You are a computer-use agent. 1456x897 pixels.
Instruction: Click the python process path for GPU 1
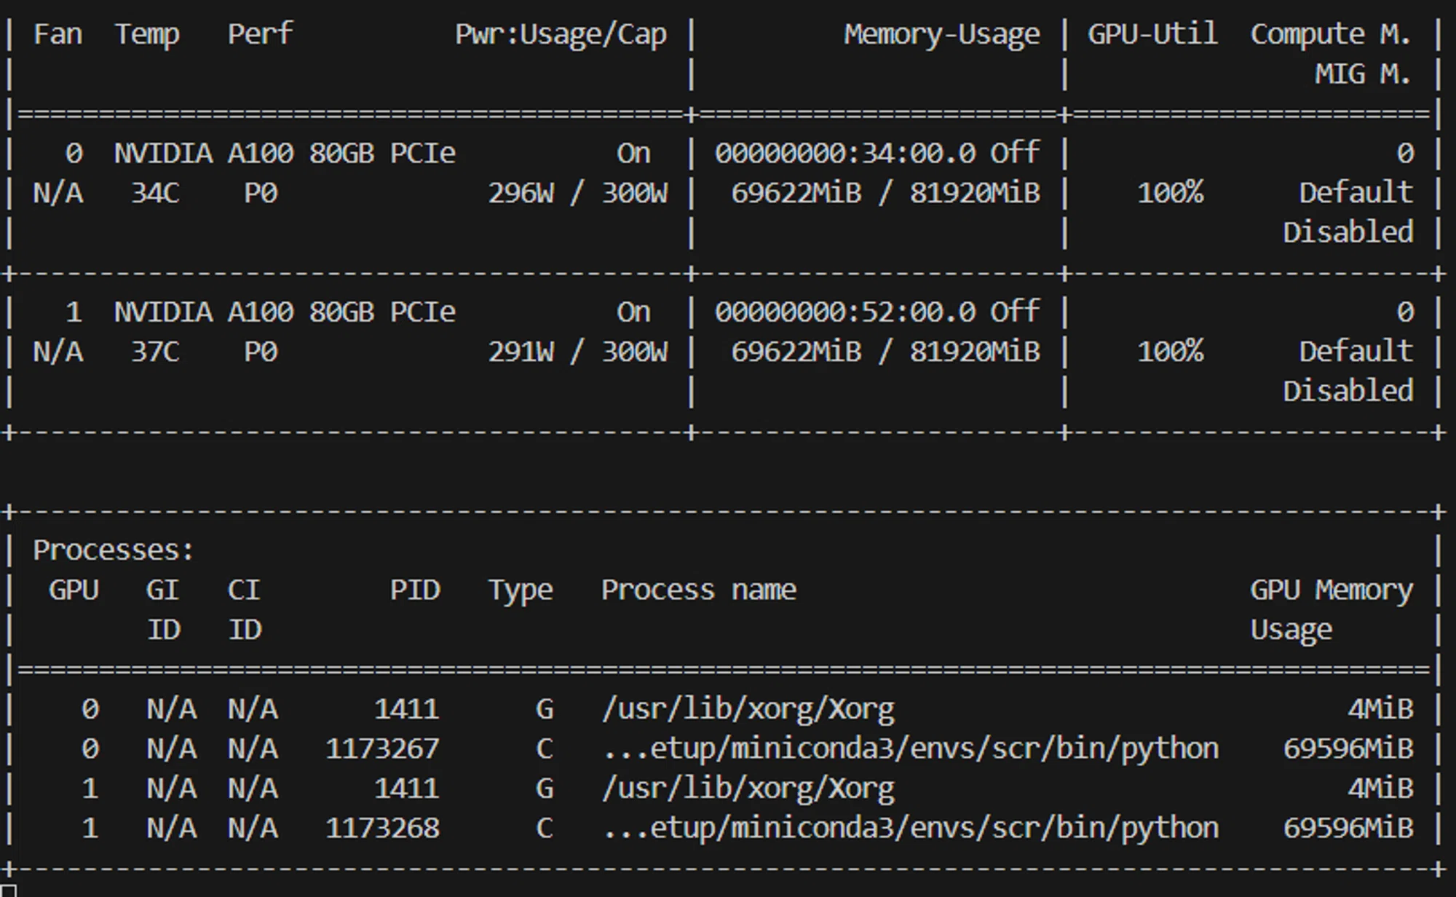(911, 829)
